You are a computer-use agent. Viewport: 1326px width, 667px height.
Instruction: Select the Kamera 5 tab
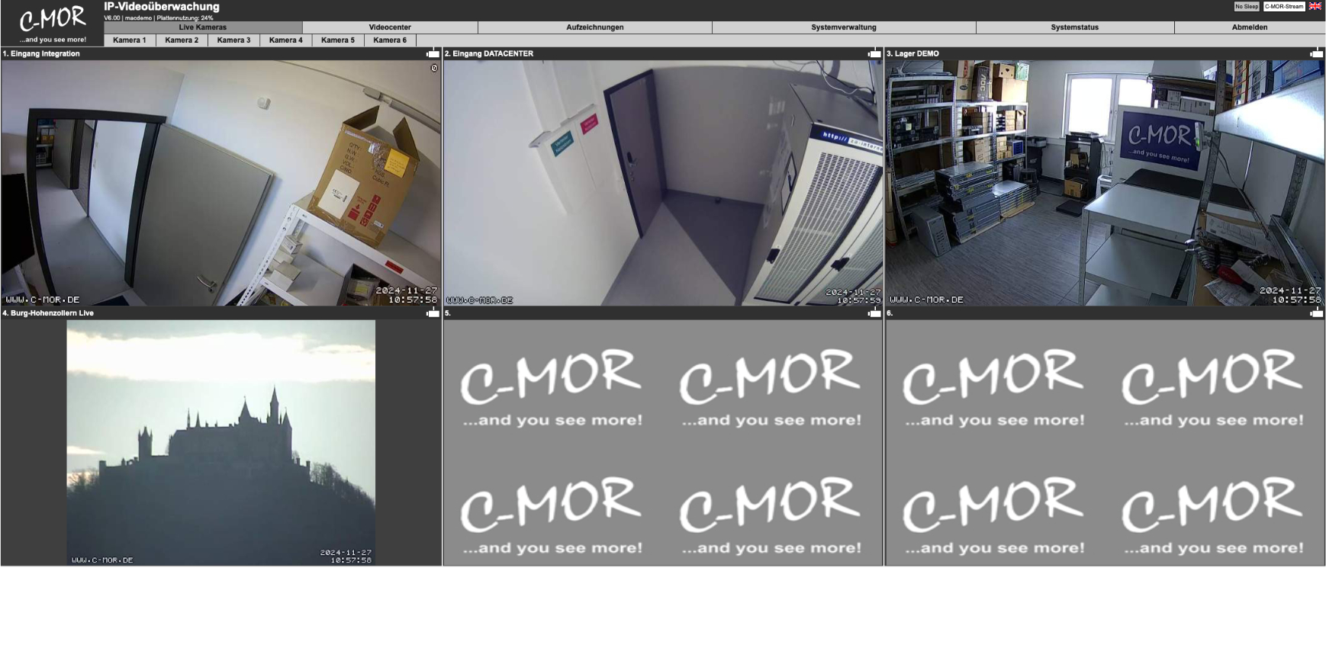point(338,40)
